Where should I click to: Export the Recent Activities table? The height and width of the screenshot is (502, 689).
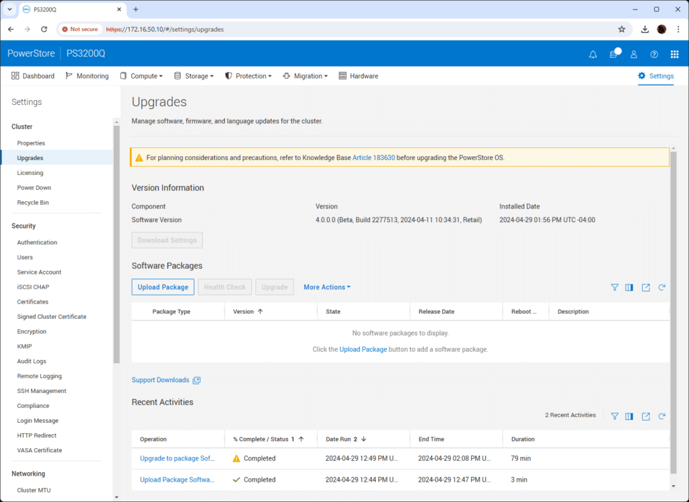(645, 417)
